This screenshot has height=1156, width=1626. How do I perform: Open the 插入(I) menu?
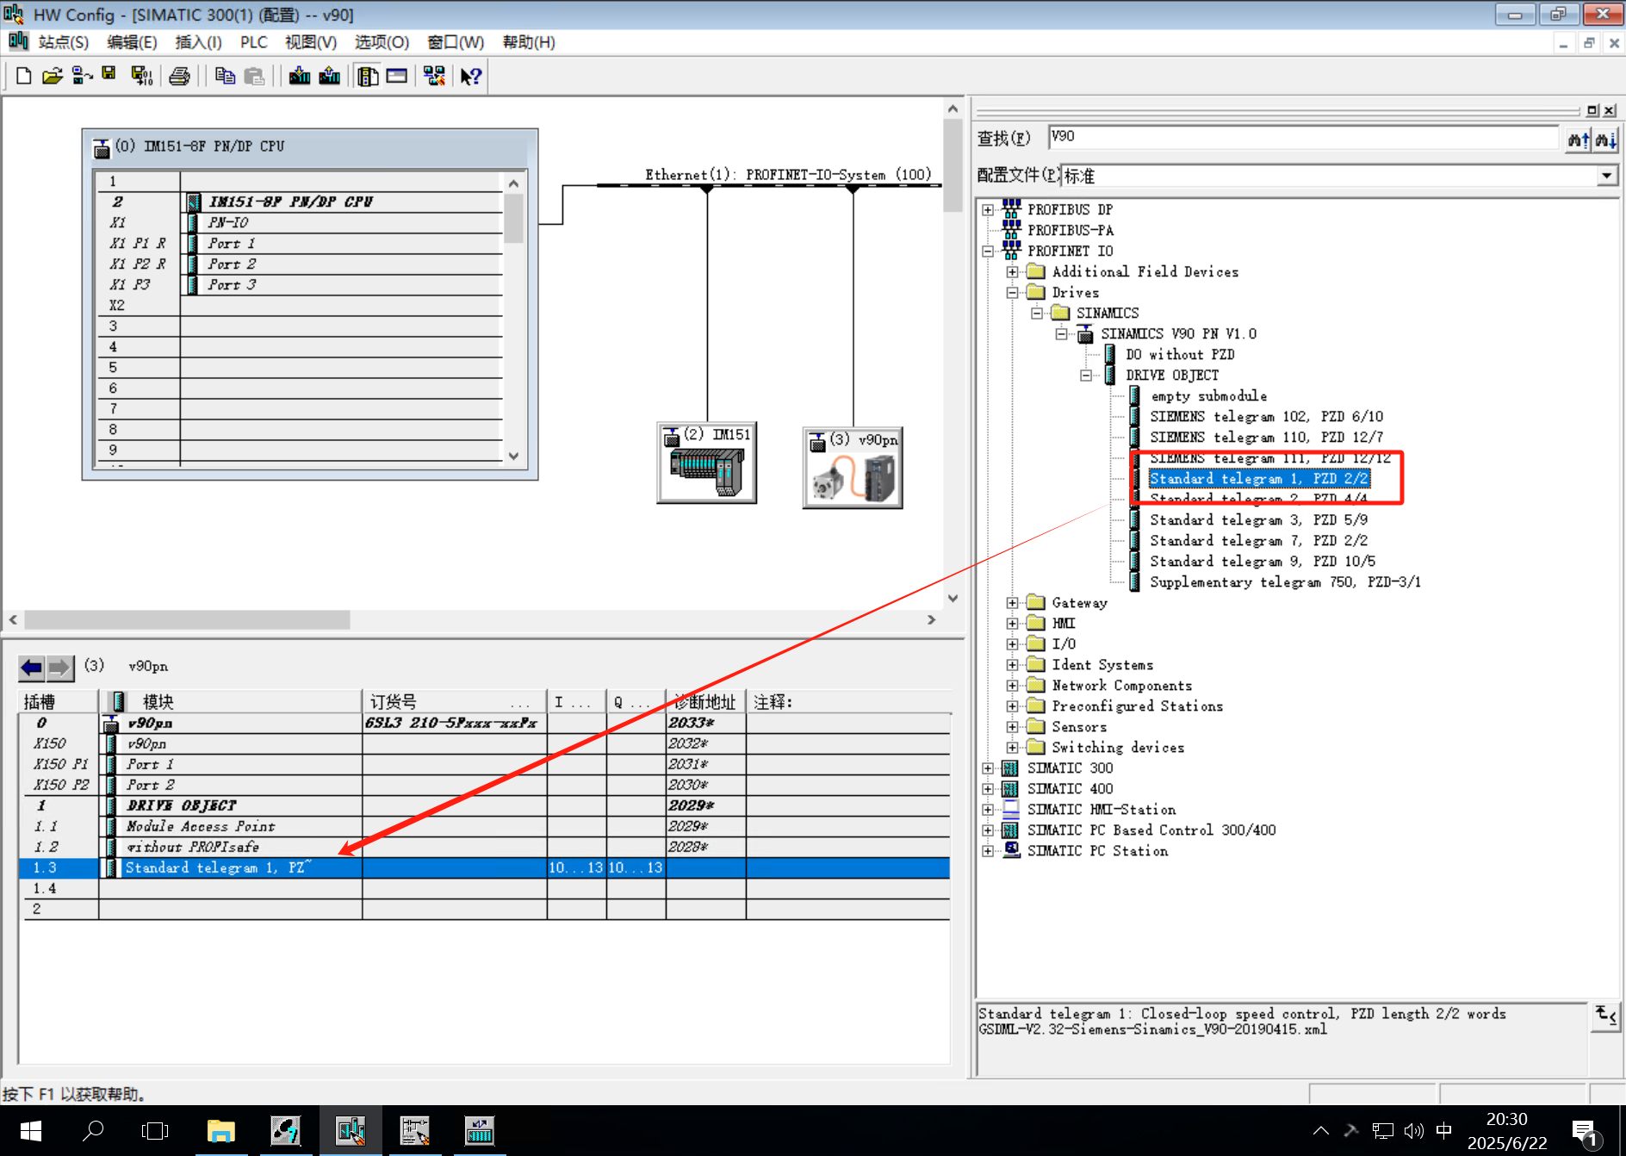pyautogui.click(x=198, y=42)
